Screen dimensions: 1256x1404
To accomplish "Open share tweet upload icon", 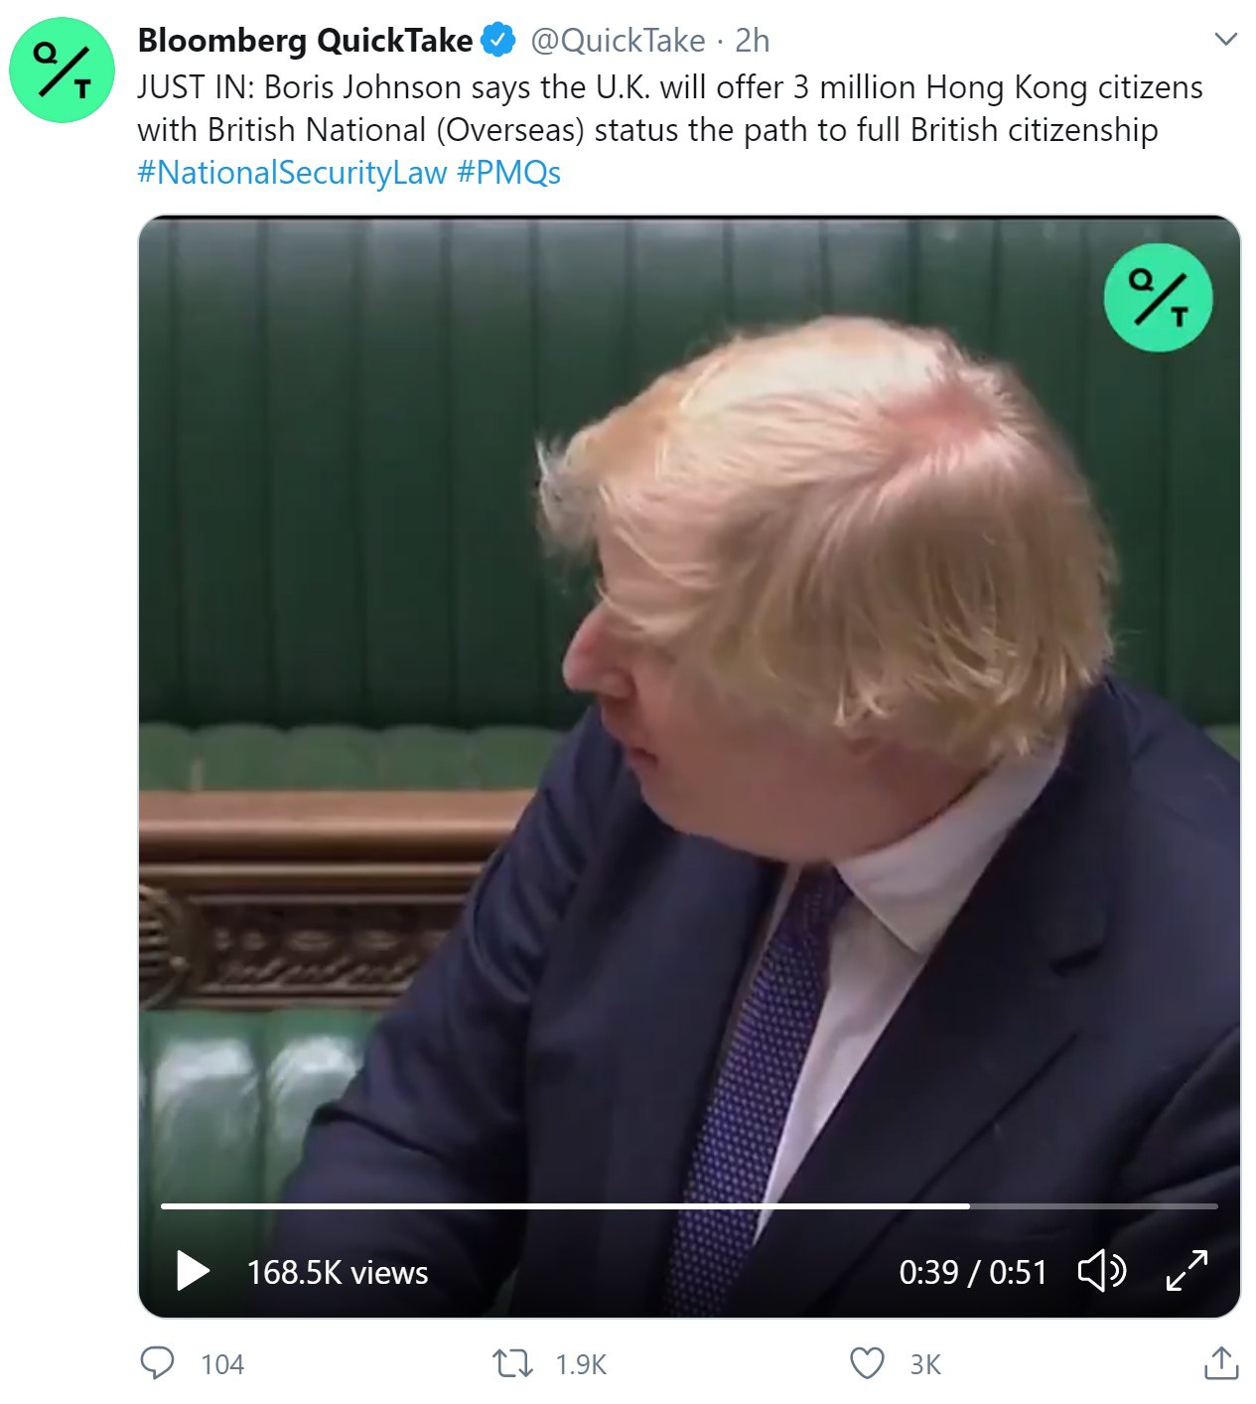I will 1221,1363.
